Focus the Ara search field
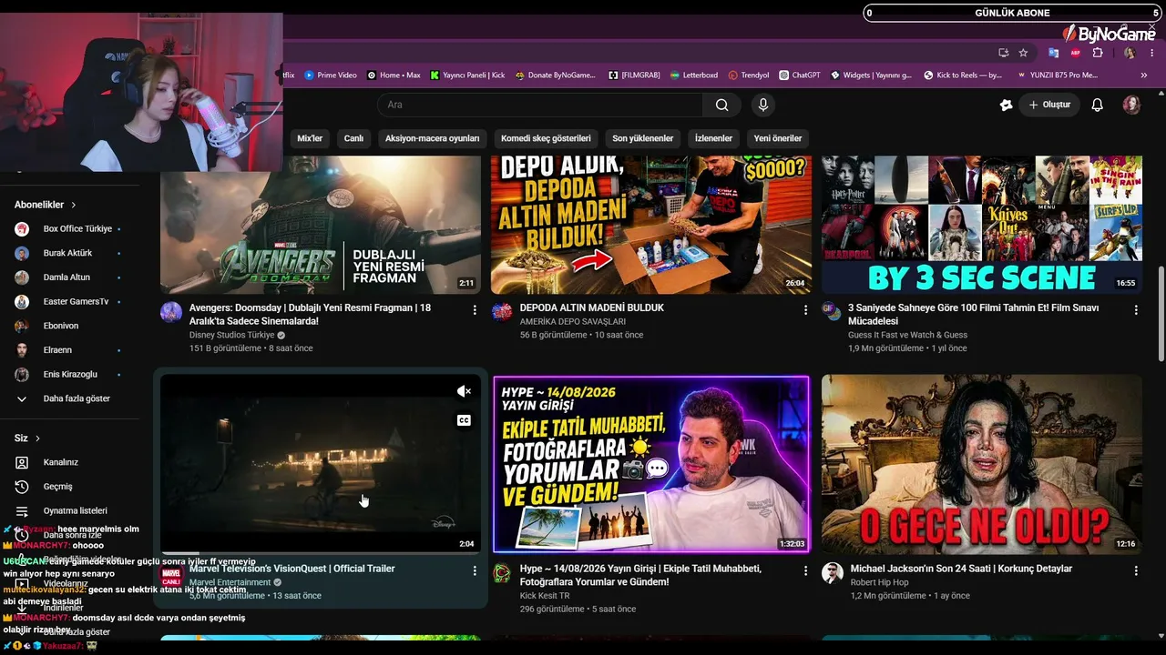This screenshot has height=655, width=1166. (x=539, y=105)
